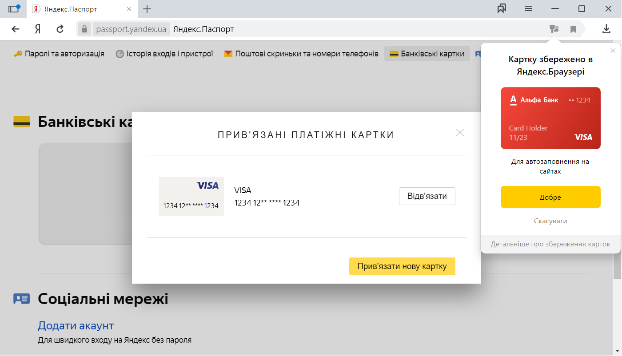Open the bookmarks panel icon in title bar
This screenshot has height=356, width=622.
pyautogui.click(x=502, y=8)
